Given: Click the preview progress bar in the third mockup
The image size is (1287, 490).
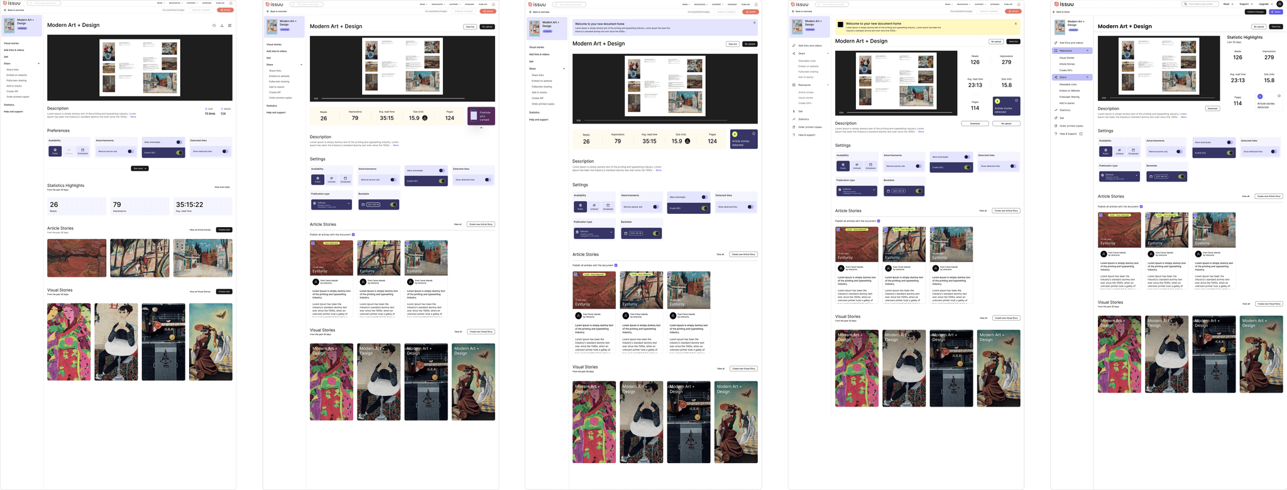Looking at the screenshot, I should (655, 120).
